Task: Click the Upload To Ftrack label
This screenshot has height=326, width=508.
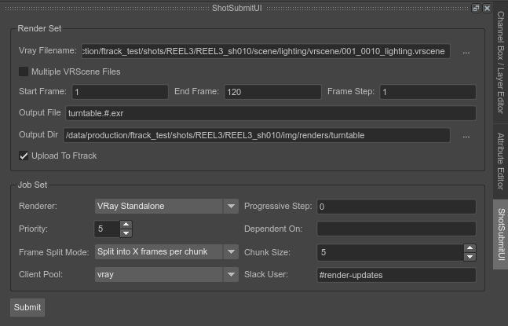Action: coord(64,156)
